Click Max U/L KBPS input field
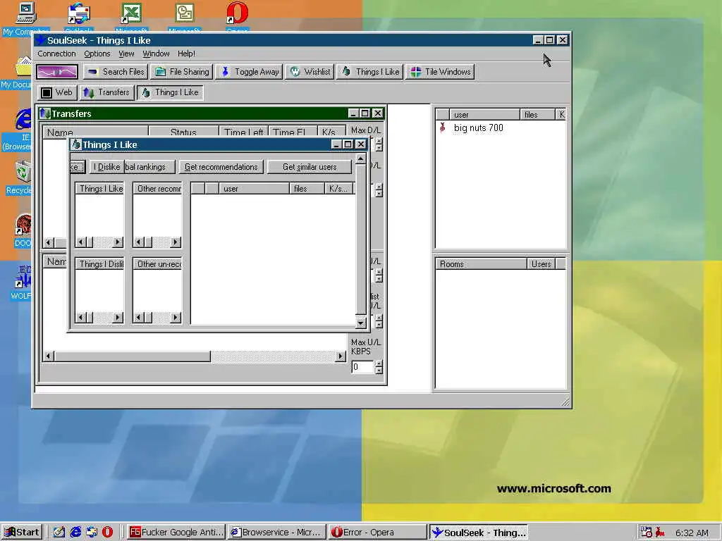722x541 pixels. pos(362,366)
